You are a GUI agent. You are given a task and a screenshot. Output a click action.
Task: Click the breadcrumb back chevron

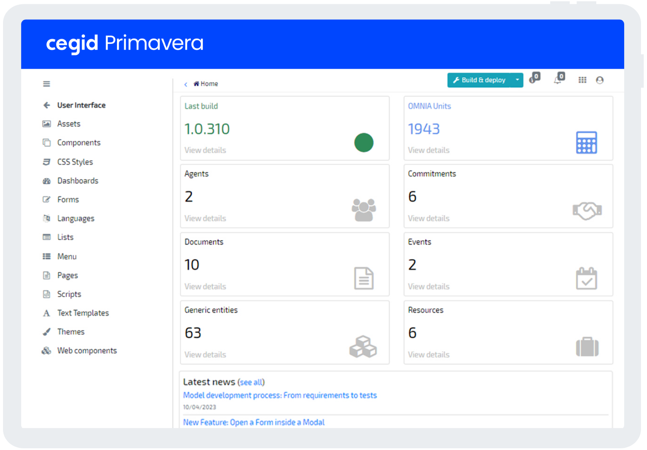point(186,84)
